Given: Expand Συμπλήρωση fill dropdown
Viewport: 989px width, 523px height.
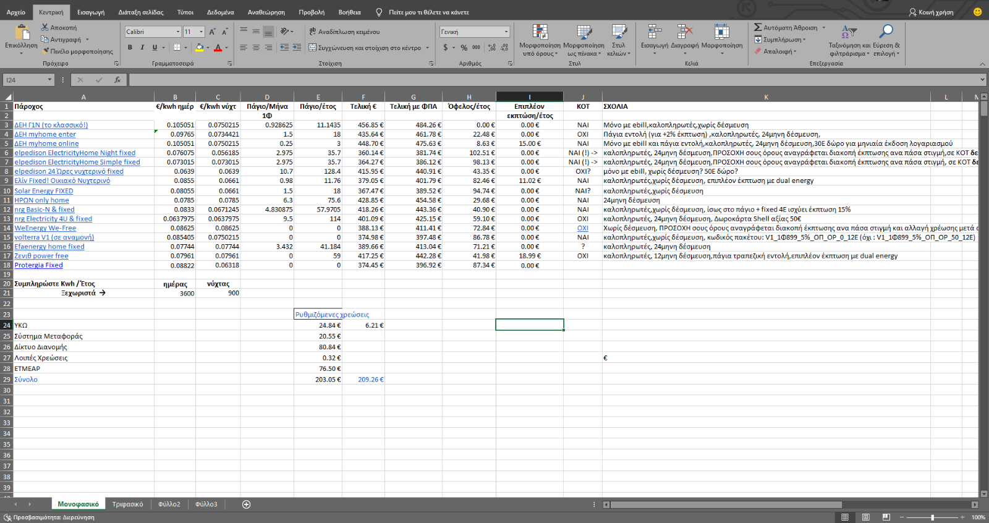Looking at the screenshot, I should [804, 40].
